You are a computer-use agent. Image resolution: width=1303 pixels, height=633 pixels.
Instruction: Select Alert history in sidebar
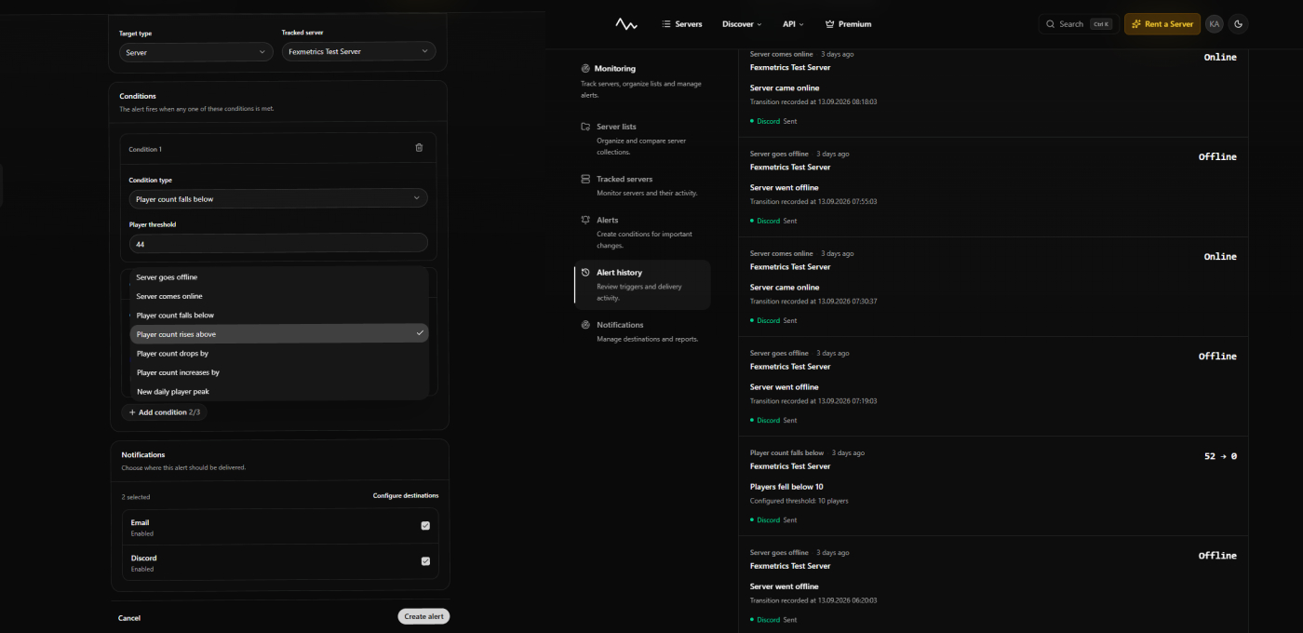pyautogui.click(x=642, y=285)
